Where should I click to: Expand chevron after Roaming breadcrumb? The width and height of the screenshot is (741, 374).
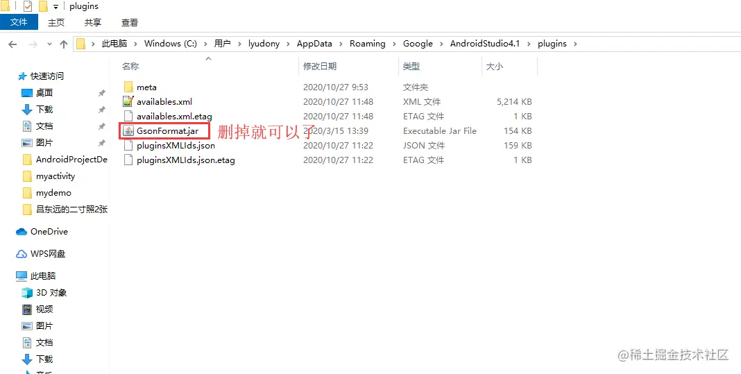(x=394, y=44)
